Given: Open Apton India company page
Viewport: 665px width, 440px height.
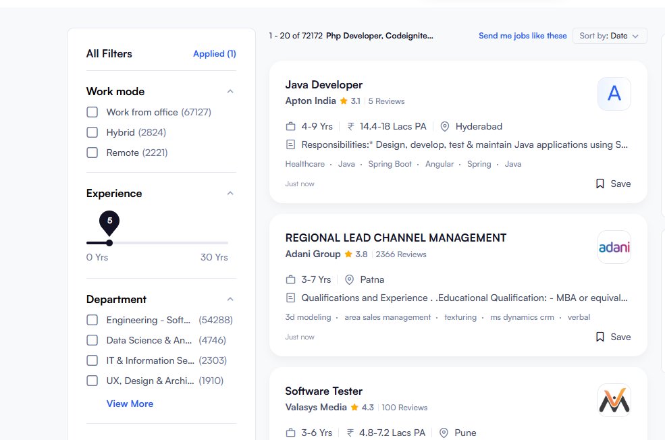Looking at the screenshot, I should pos(311,101).
